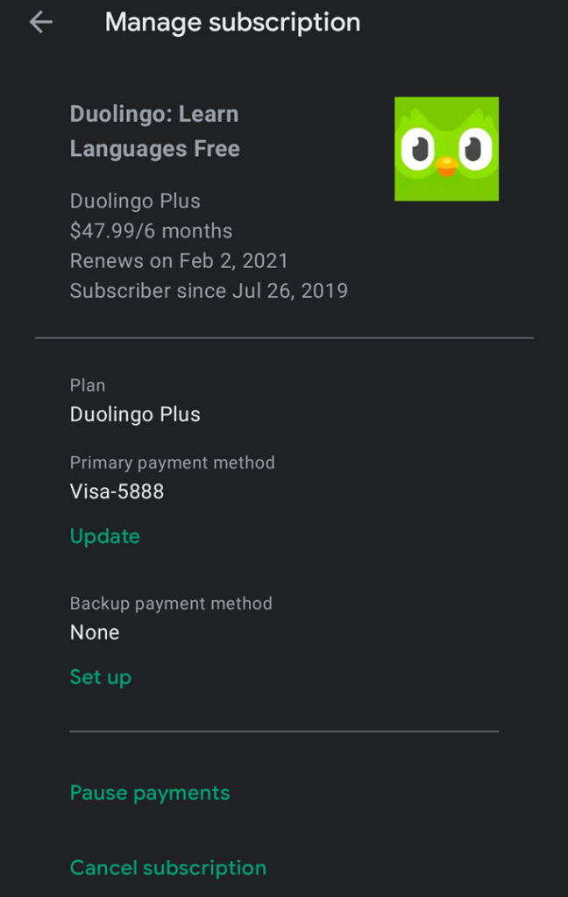Tap the Duolingo Plus plan name
Viewport: 568px width, 897px height.
tap(134, 413)
